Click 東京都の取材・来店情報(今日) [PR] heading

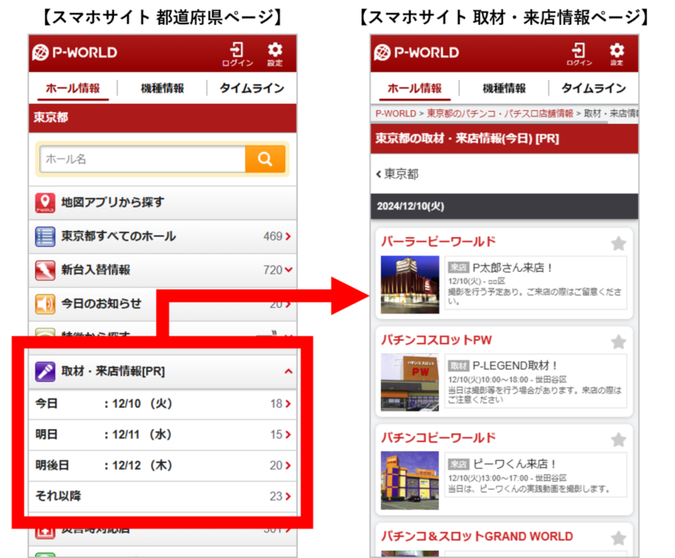(467, 139)
